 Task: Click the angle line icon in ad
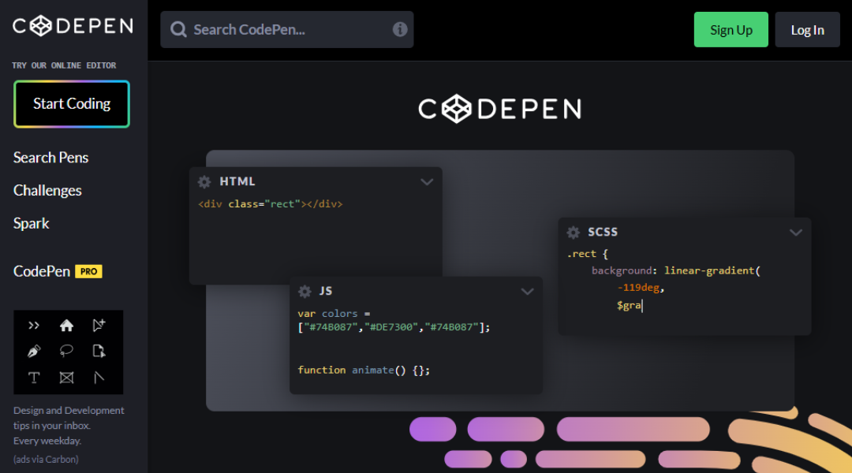[x=99, y=378]
